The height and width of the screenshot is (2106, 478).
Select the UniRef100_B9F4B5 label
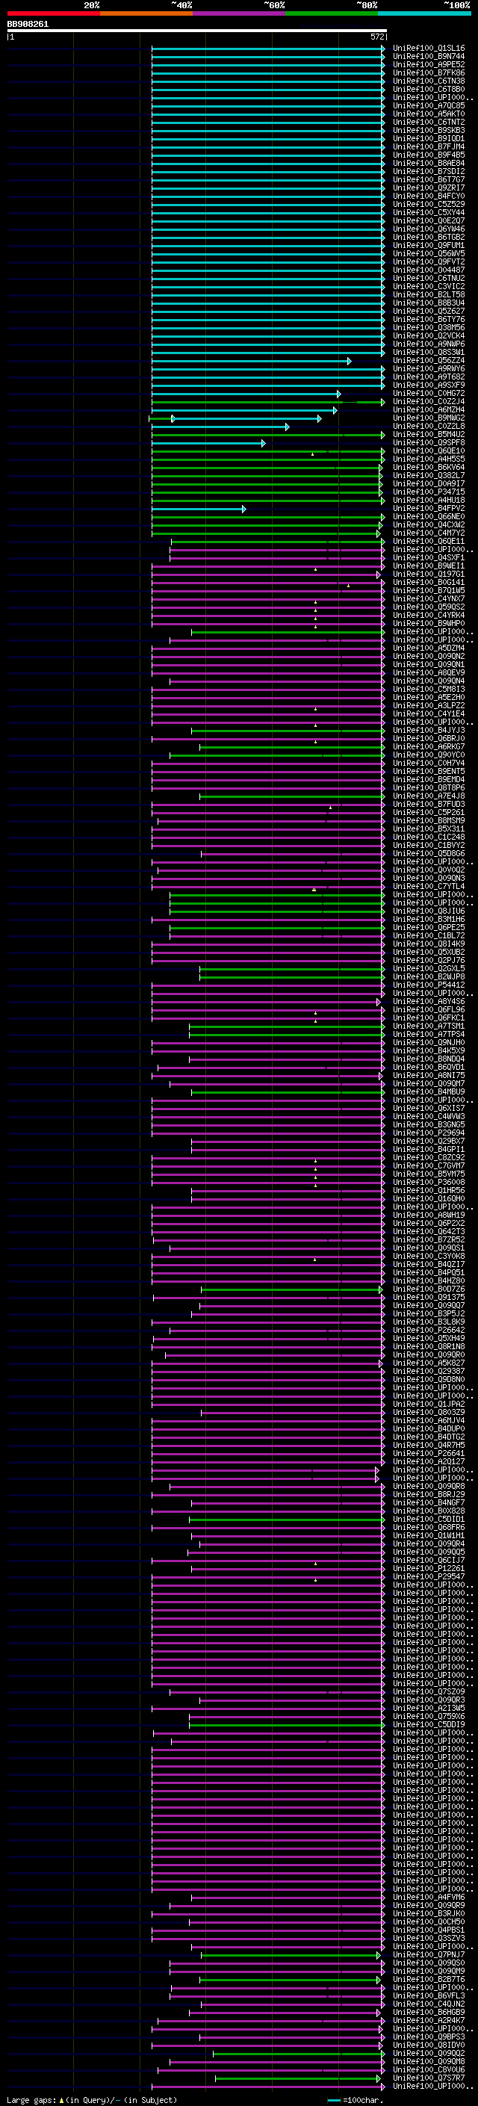pyautogui.click(x=429, y=155)
